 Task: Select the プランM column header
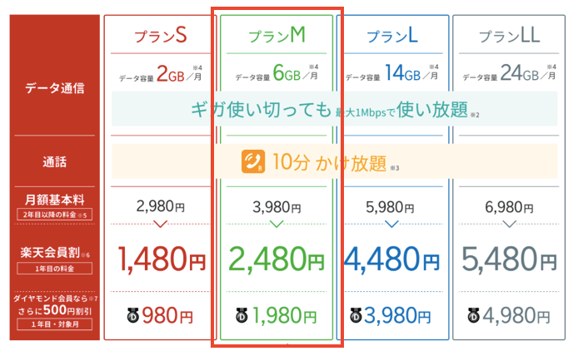[277, 36]
